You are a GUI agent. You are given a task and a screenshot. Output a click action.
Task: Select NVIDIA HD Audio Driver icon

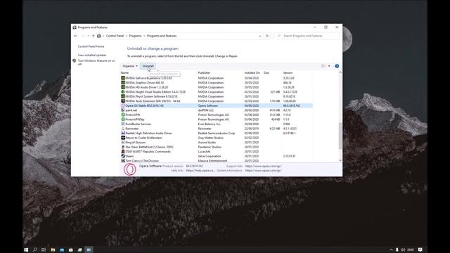pyautogui.click(x=123, y=87)
